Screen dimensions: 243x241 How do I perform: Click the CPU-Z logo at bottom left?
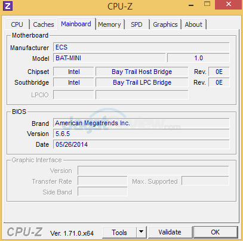pyautogui.click(x=24, y=232)
